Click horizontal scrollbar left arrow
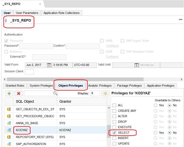184x147 pixels. [5, 79]
